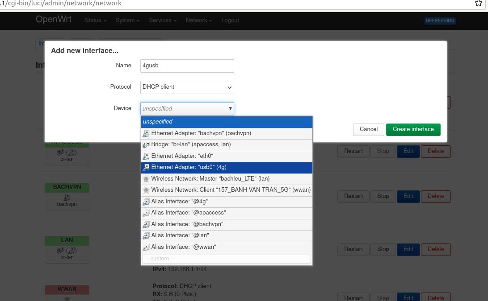
Task: Open the Status menu
Action: point(96,21)
